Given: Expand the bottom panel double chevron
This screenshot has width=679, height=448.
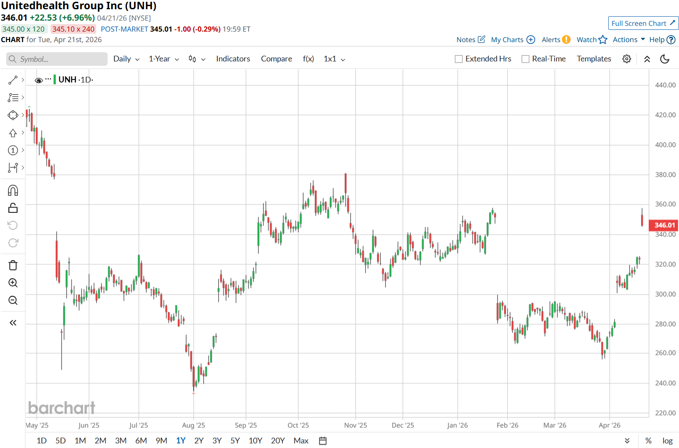Looking at the screenshot, I should pos(627,441).
